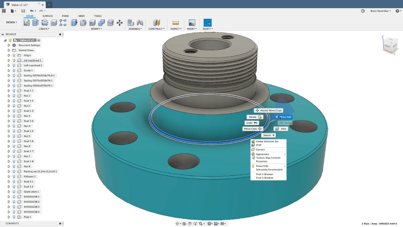Click the Orbit icon in navigation bar
The image size is (403, 227).
click(177, 224)
